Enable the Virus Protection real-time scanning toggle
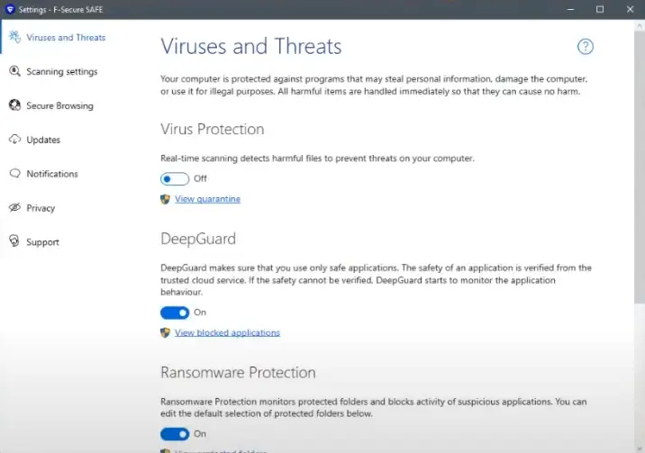The image size is (645, 453). point(175,178)
